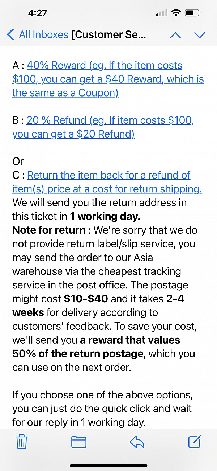Tap the Wi-Fi status icon

176,13
